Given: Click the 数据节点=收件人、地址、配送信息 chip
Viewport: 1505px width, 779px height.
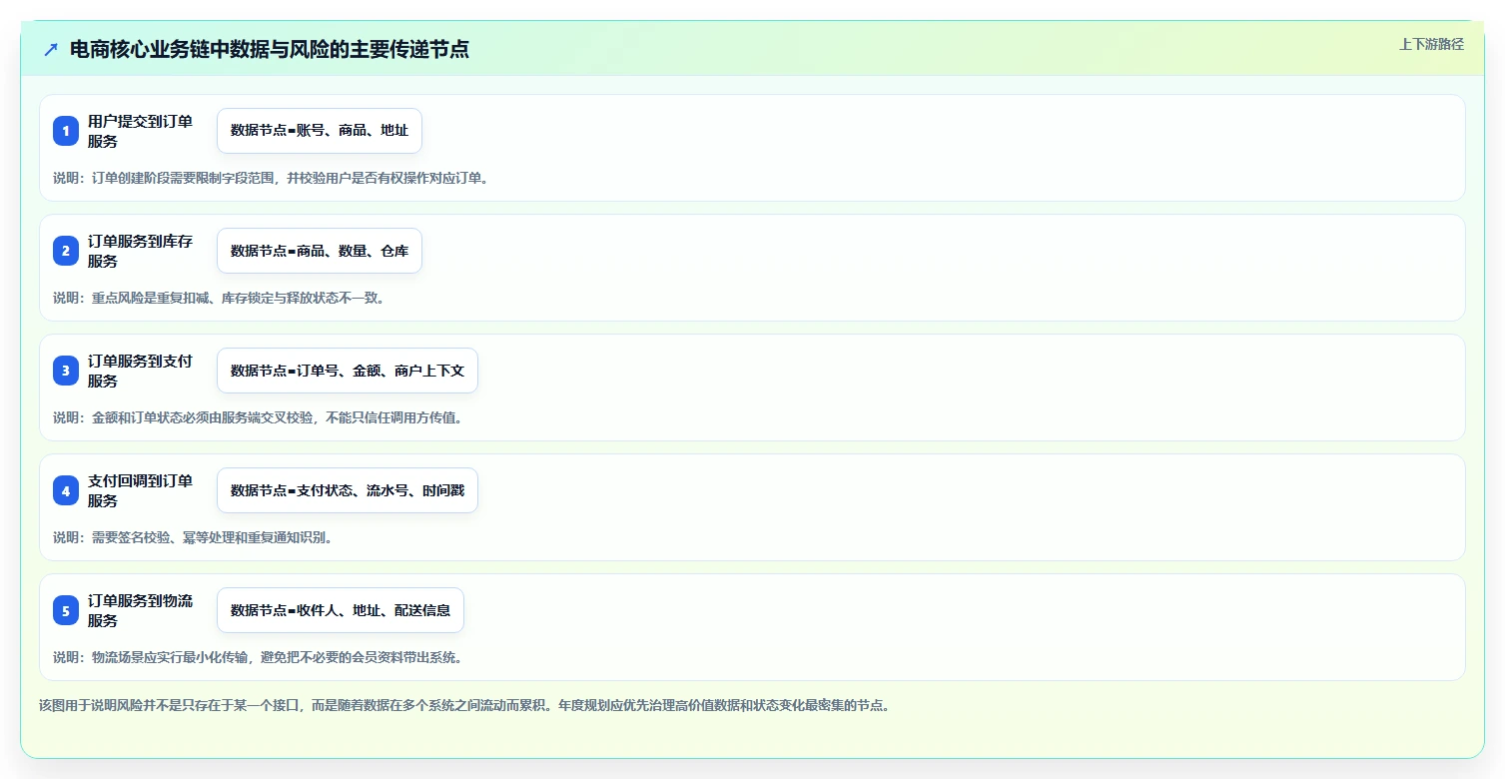Looking at the screenshot, I should click(341, 610).
